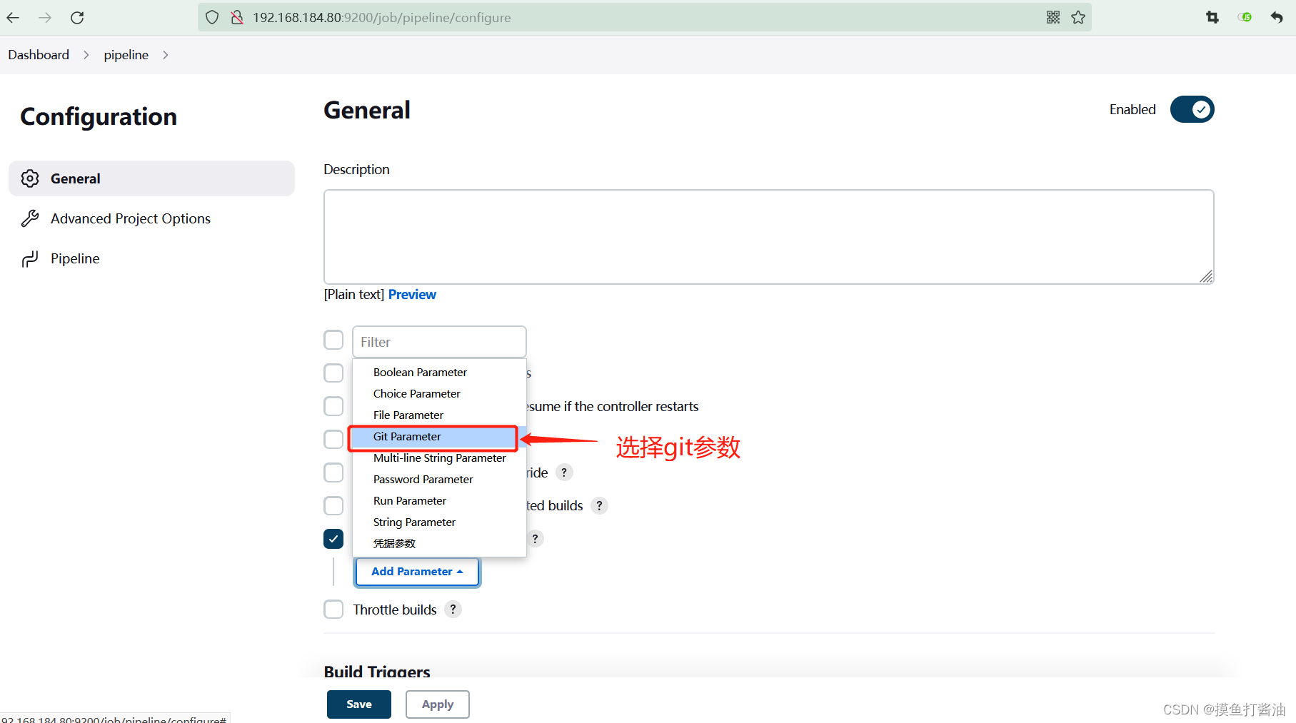Tick the checkbox left of Boolean Parameter row
1296x723 pixels.
333,373
